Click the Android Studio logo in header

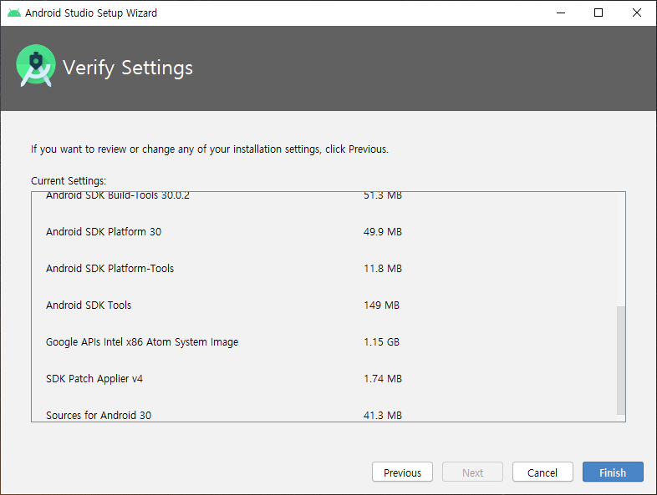tap(36, 66)
